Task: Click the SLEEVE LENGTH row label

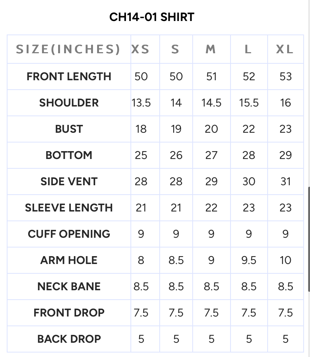Action: (x=69, y=208)
